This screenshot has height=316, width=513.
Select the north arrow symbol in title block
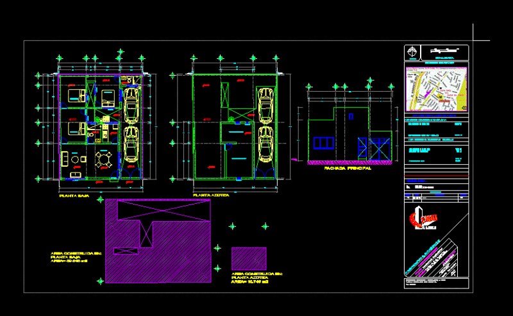click(x=412, y=52)
